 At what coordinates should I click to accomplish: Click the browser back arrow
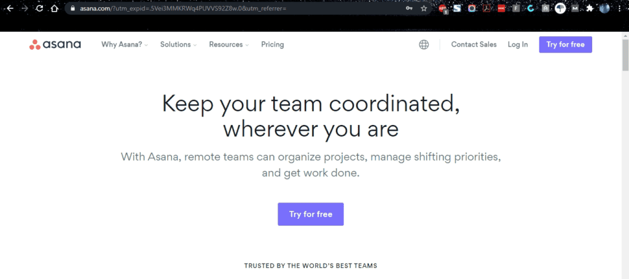[x=10, y=9]
